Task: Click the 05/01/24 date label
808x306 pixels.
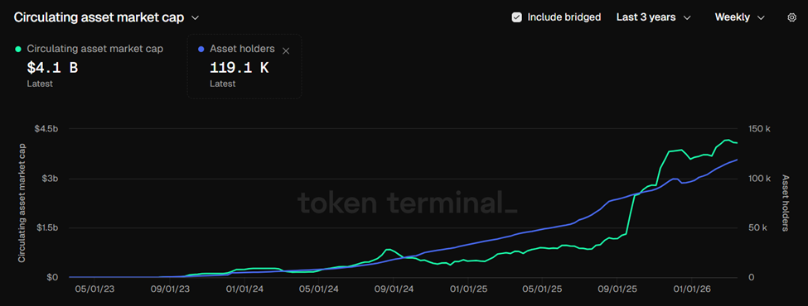Action: (318, 289)
